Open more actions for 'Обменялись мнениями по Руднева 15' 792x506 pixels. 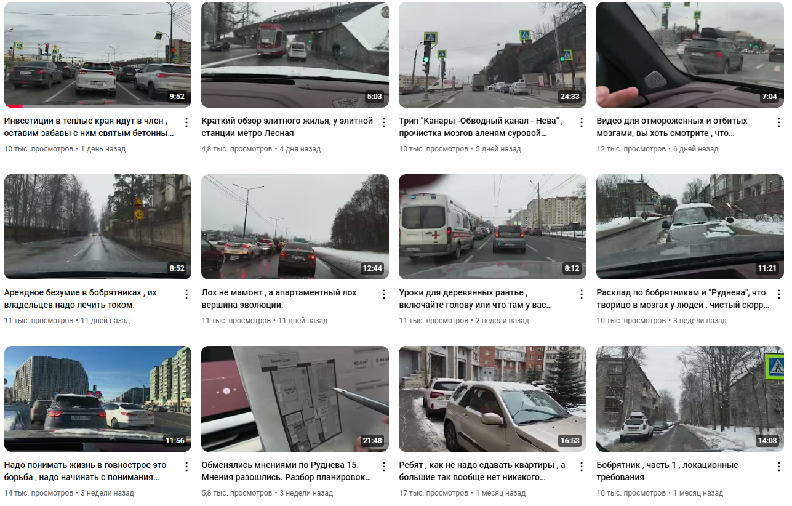384,466
